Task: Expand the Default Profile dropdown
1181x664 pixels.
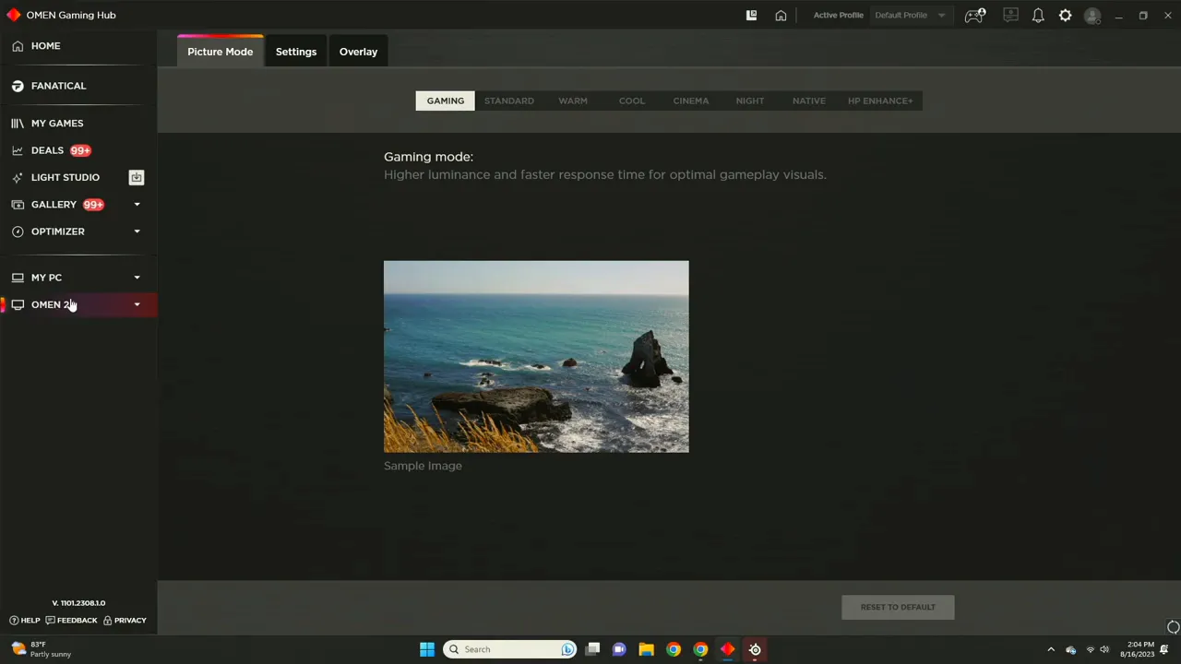Action: tap(940, 15)
